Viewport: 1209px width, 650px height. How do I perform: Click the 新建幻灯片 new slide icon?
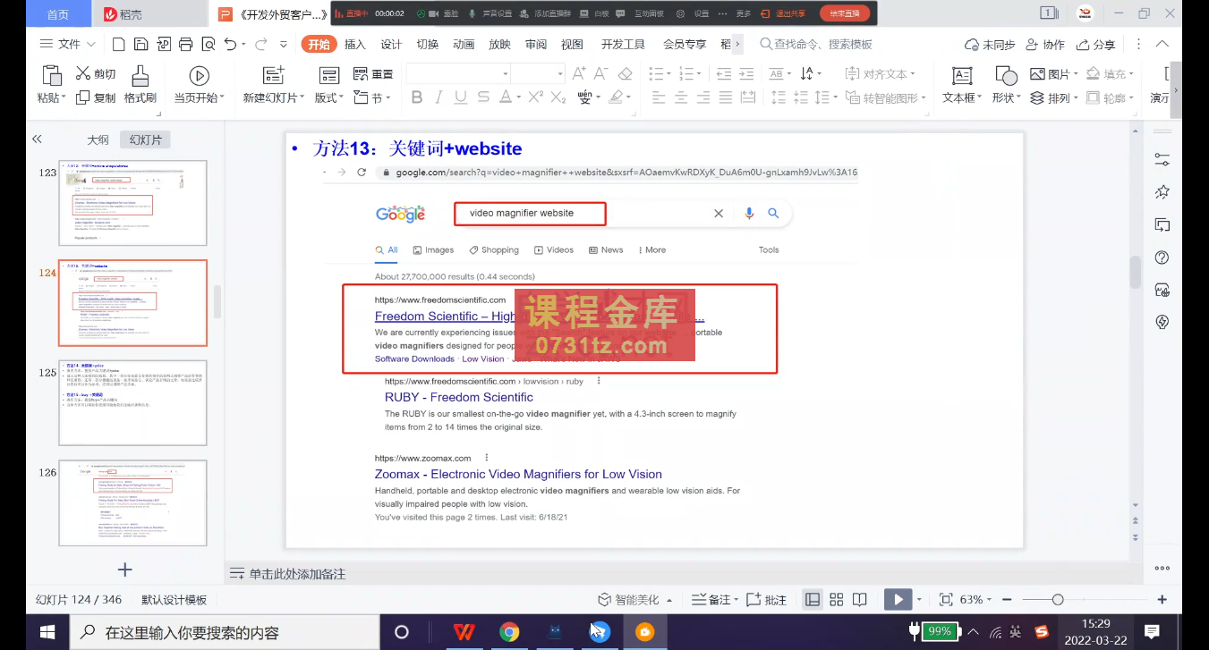point(273,76)
